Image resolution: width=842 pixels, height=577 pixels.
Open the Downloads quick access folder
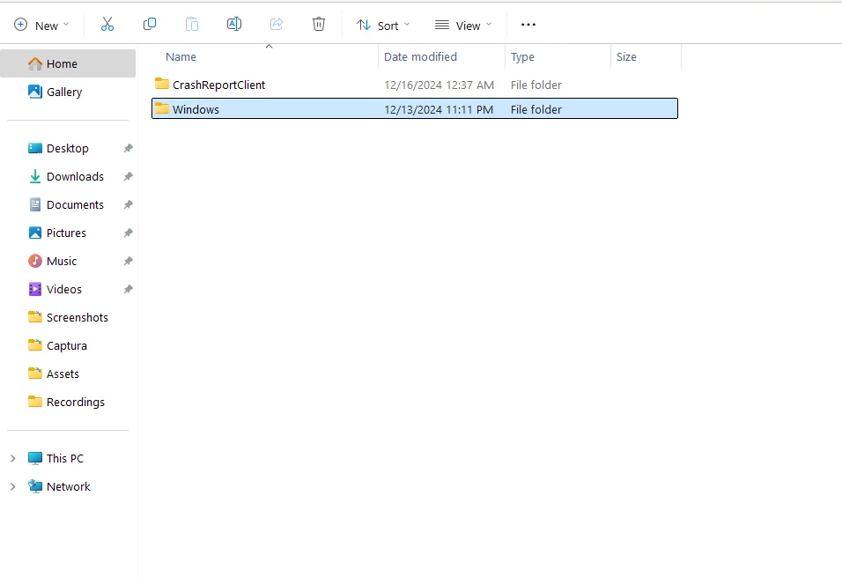[68, 176]
